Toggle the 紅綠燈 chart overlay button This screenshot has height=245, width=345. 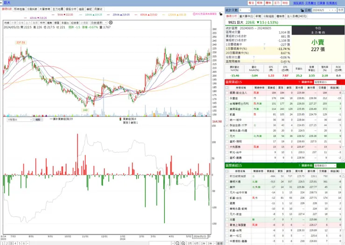[75, 23]
